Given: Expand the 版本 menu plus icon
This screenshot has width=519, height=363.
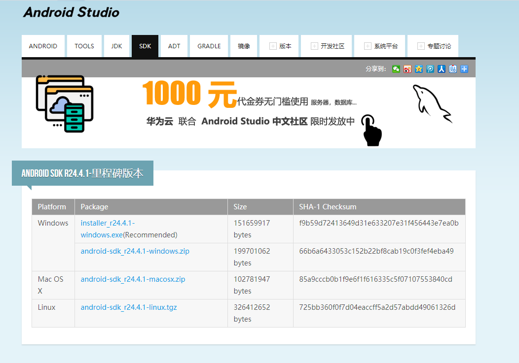Looking at the screenshot, I should 273,46.
